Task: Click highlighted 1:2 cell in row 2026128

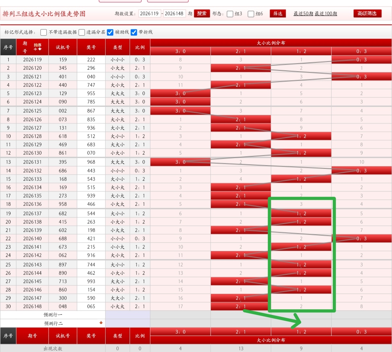Action: [x=301, y=136]
